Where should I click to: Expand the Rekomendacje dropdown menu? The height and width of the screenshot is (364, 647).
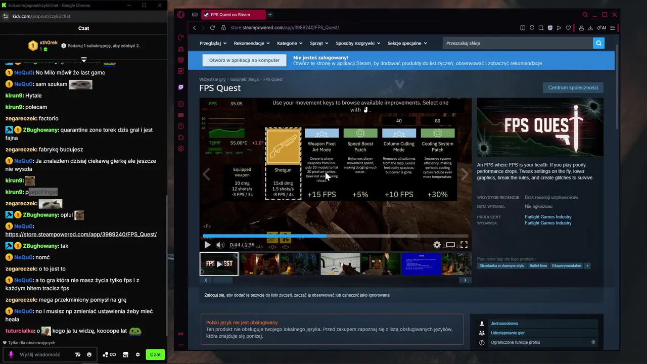coord(252,43)
